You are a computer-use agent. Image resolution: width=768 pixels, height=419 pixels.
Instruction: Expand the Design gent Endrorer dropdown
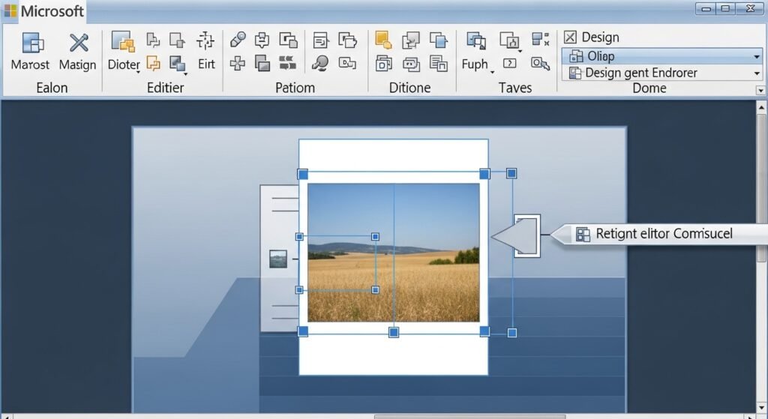pyautogui.click(x=756, y=73)
